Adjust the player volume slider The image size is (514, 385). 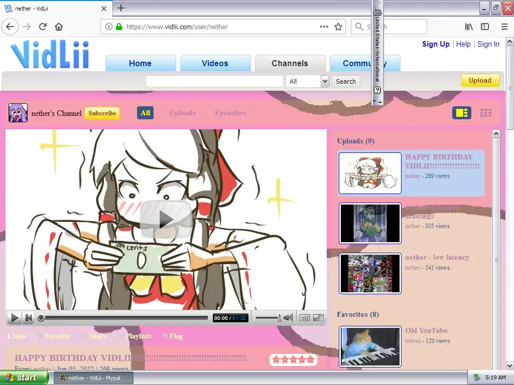click(x=268, y=317)
